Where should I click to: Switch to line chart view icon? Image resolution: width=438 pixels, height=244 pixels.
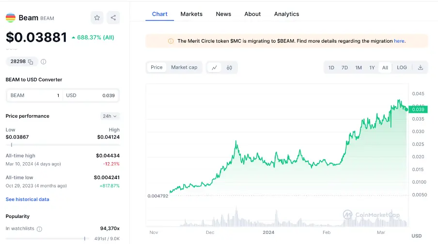point(214,68)
